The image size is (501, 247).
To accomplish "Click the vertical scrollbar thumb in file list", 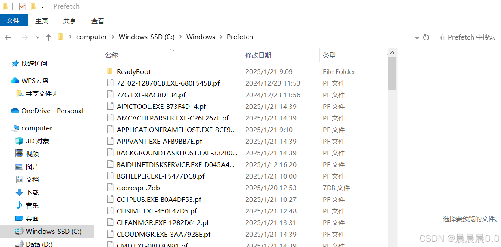I will (x=393, y=74).
